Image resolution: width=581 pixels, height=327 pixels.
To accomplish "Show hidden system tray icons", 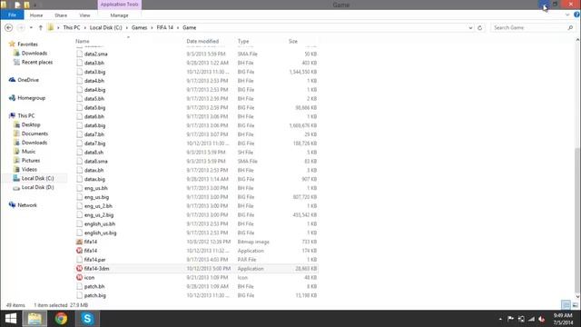I will click(500, 319).
